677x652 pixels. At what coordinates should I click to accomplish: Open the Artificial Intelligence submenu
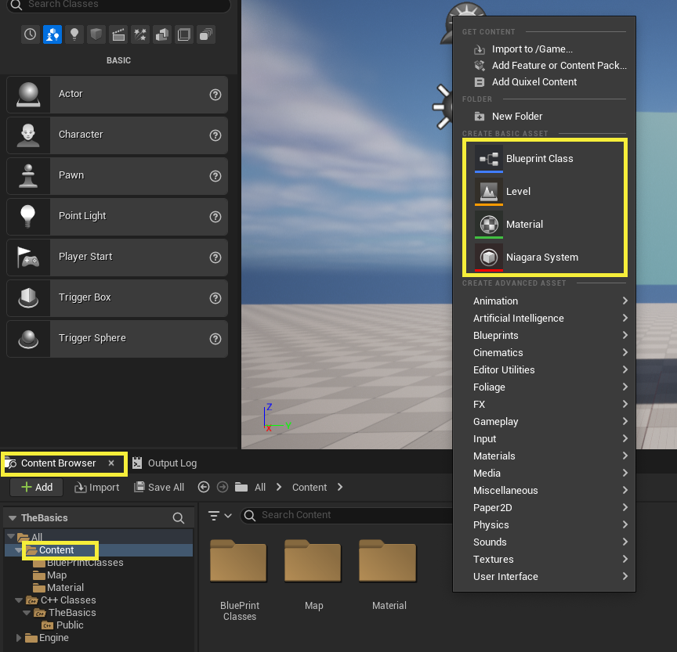(544, 319)
